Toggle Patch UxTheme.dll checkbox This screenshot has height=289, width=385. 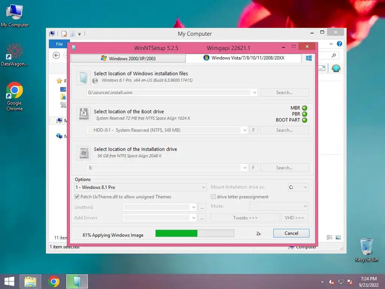point(77,196)
